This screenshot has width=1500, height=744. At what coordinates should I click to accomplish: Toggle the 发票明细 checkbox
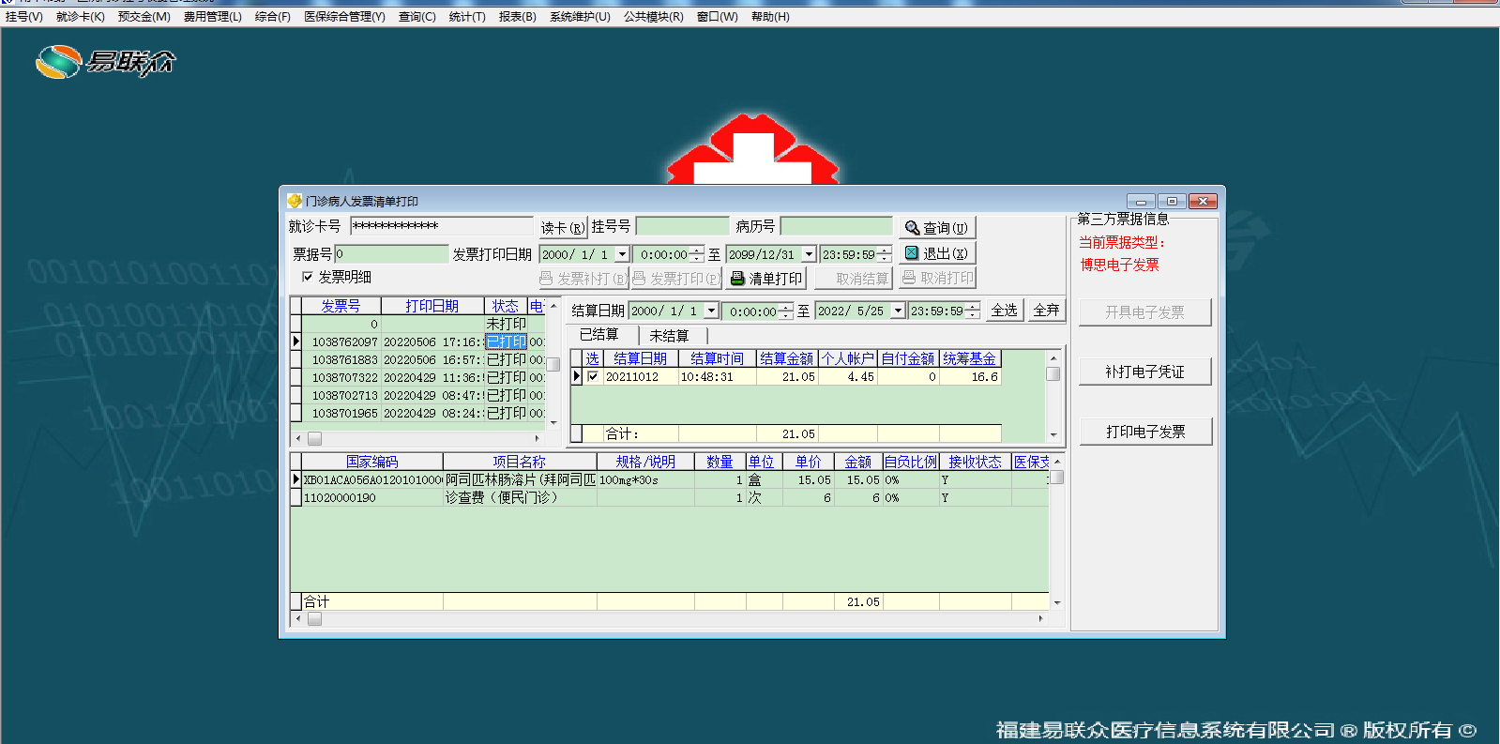(x=308, y=278)
